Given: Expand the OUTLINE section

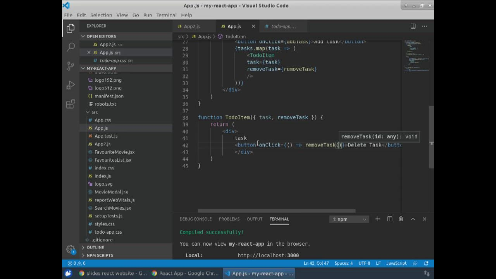Looking at the screenshot, I should (x=95, y=247).
